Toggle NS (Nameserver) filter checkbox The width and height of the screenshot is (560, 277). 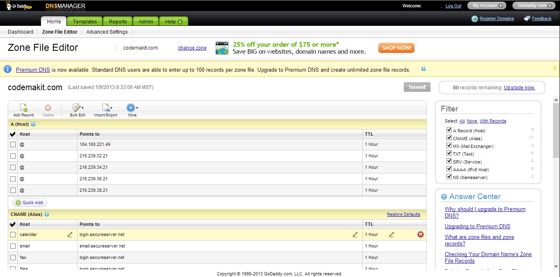click(449, 177)
